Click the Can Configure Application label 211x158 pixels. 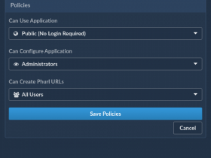41,51
